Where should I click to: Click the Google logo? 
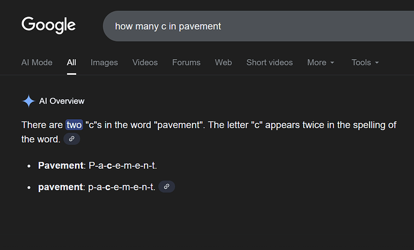(49, 25)
